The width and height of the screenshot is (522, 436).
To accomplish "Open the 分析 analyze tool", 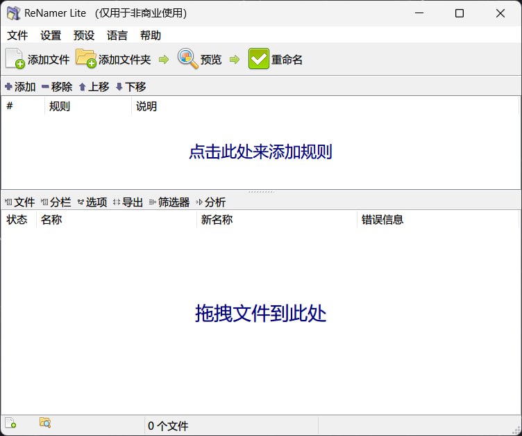I will click(x=211, y=202).
